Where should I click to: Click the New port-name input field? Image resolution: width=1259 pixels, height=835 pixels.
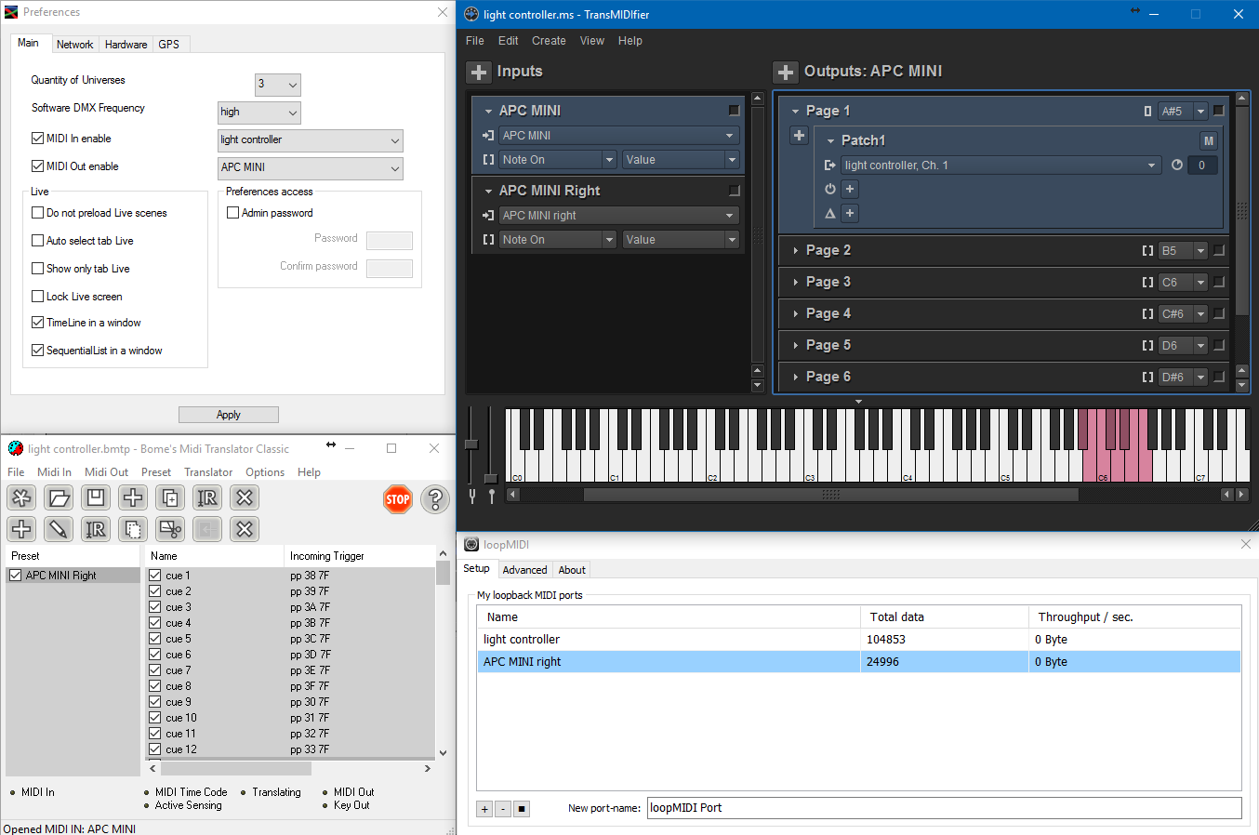(944, 808)
